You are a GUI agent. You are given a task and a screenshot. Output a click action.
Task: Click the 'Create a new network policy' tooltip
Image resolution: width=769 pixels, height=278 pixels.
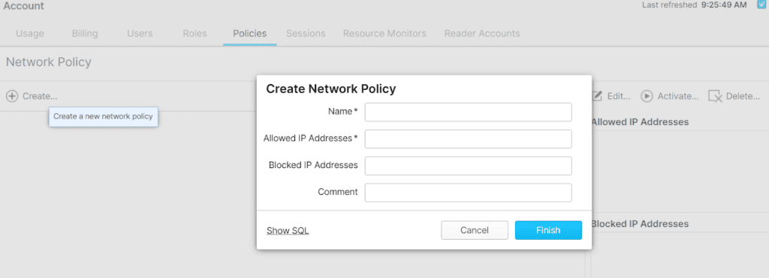(103, 116)
